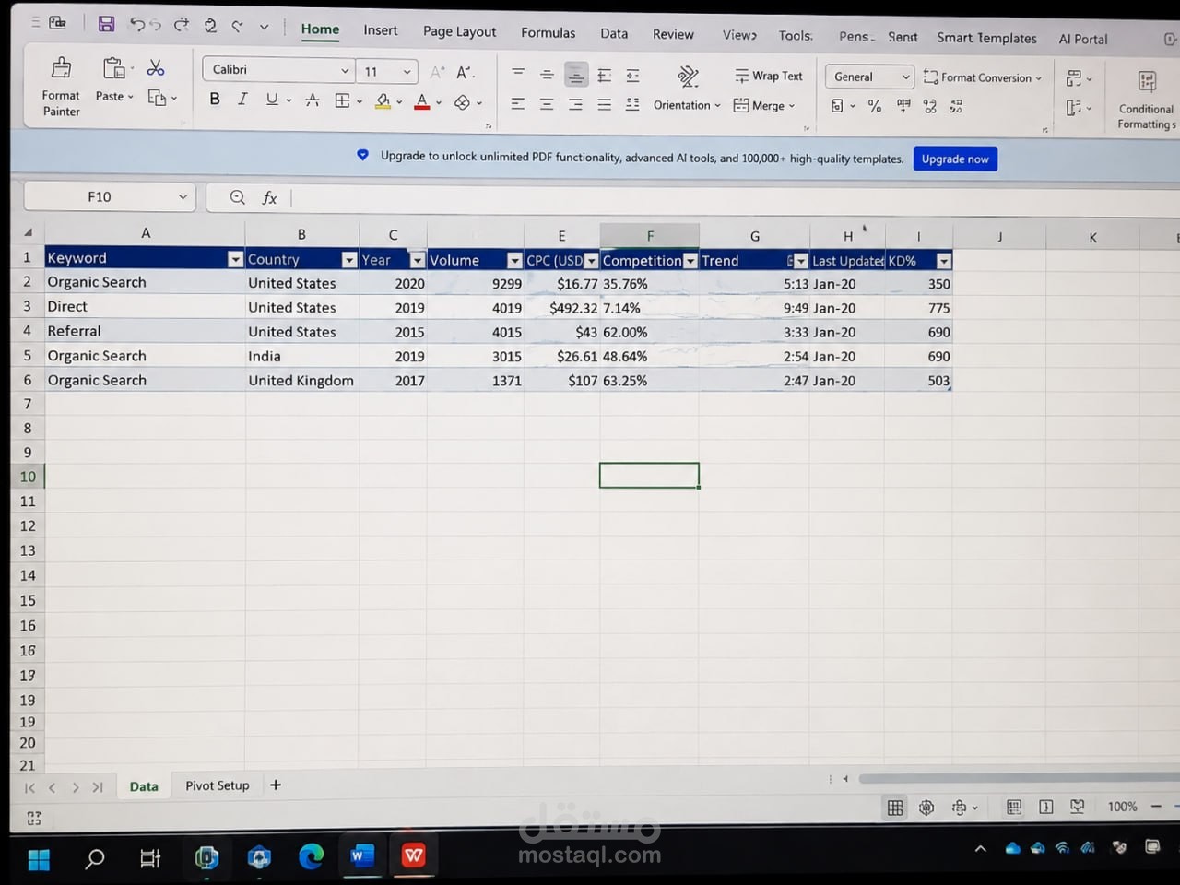Image resolution: width=1180 pixels, height=885 pixels.
Task: Open the Pivot Setup sheet tab
Action: (218, 785)
